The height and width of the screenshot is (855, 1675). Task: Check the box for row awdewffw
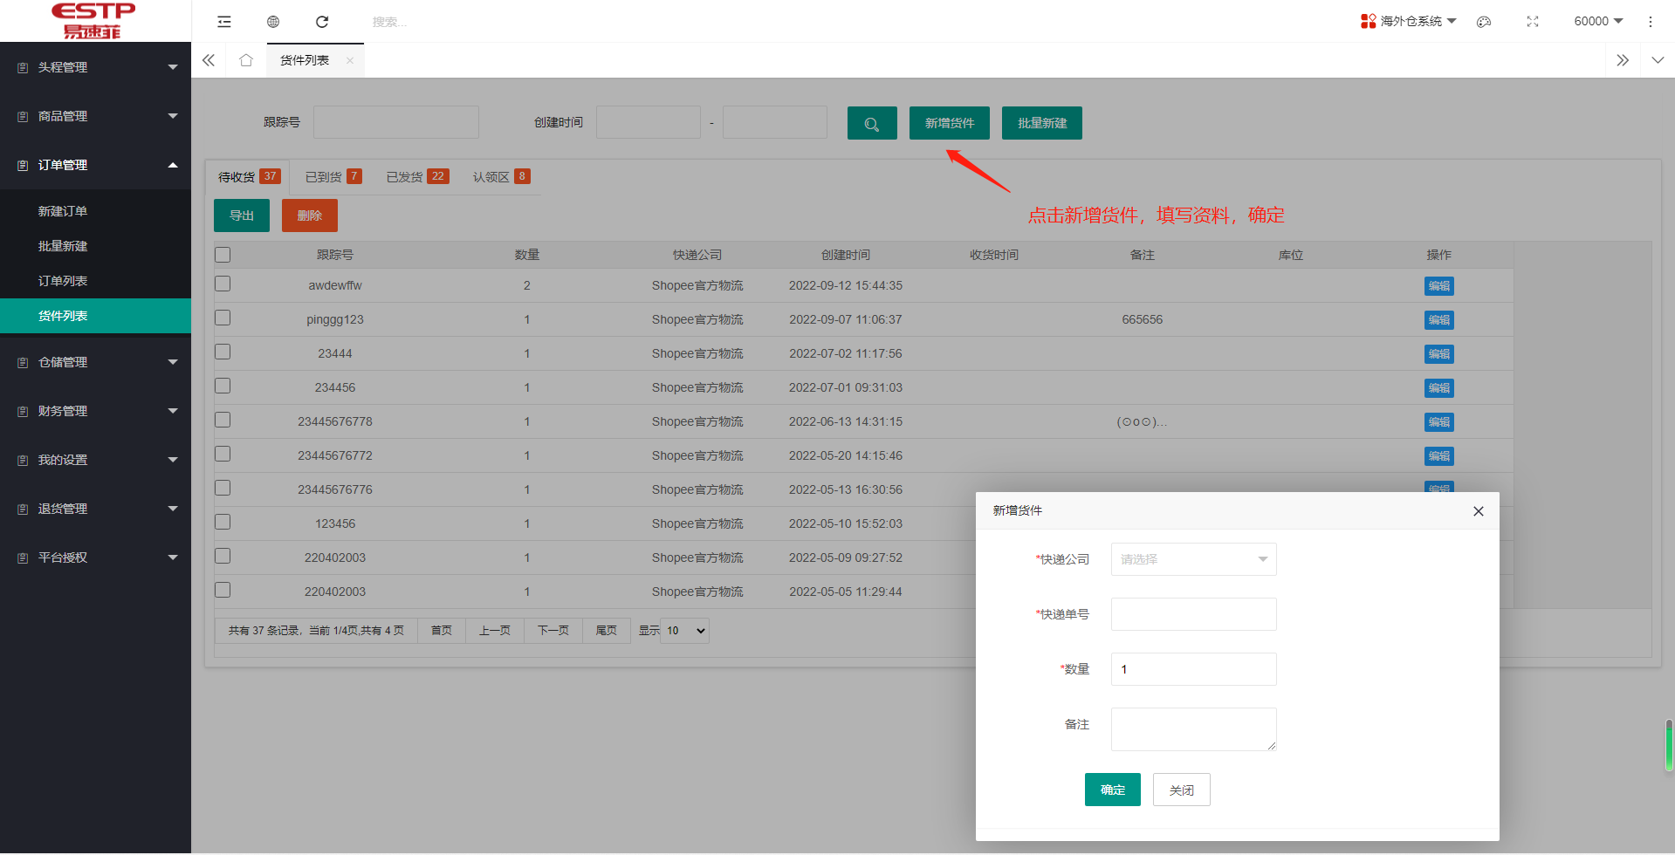(x=223, y=284)
